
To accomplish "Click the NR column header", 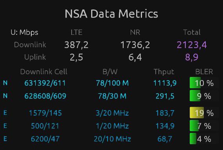I will (x=135, y=32).
